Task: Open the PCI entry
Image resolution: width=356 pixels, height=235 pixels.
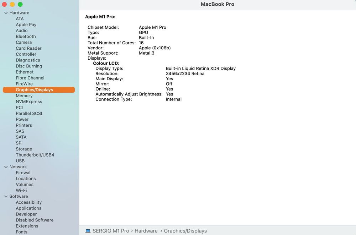Action: tap(19, 108)
